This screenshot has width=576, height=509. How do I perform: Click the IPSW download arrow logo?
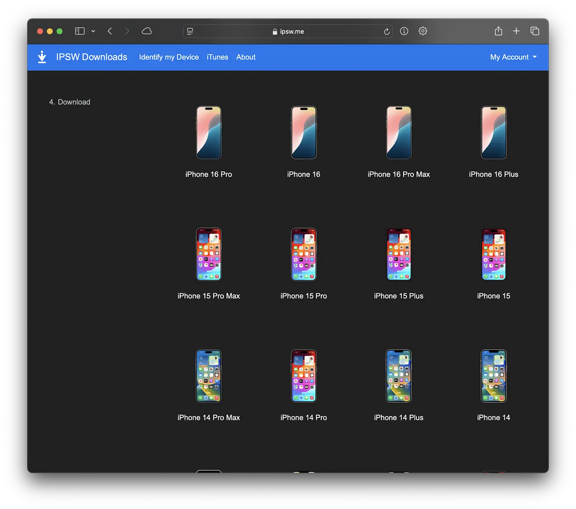pyautogui.click(x=42, y=57)
